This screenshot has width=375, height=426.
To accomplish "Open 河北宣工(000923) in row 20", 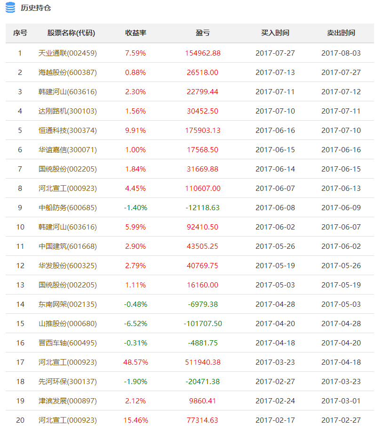I will coord(67,419).
